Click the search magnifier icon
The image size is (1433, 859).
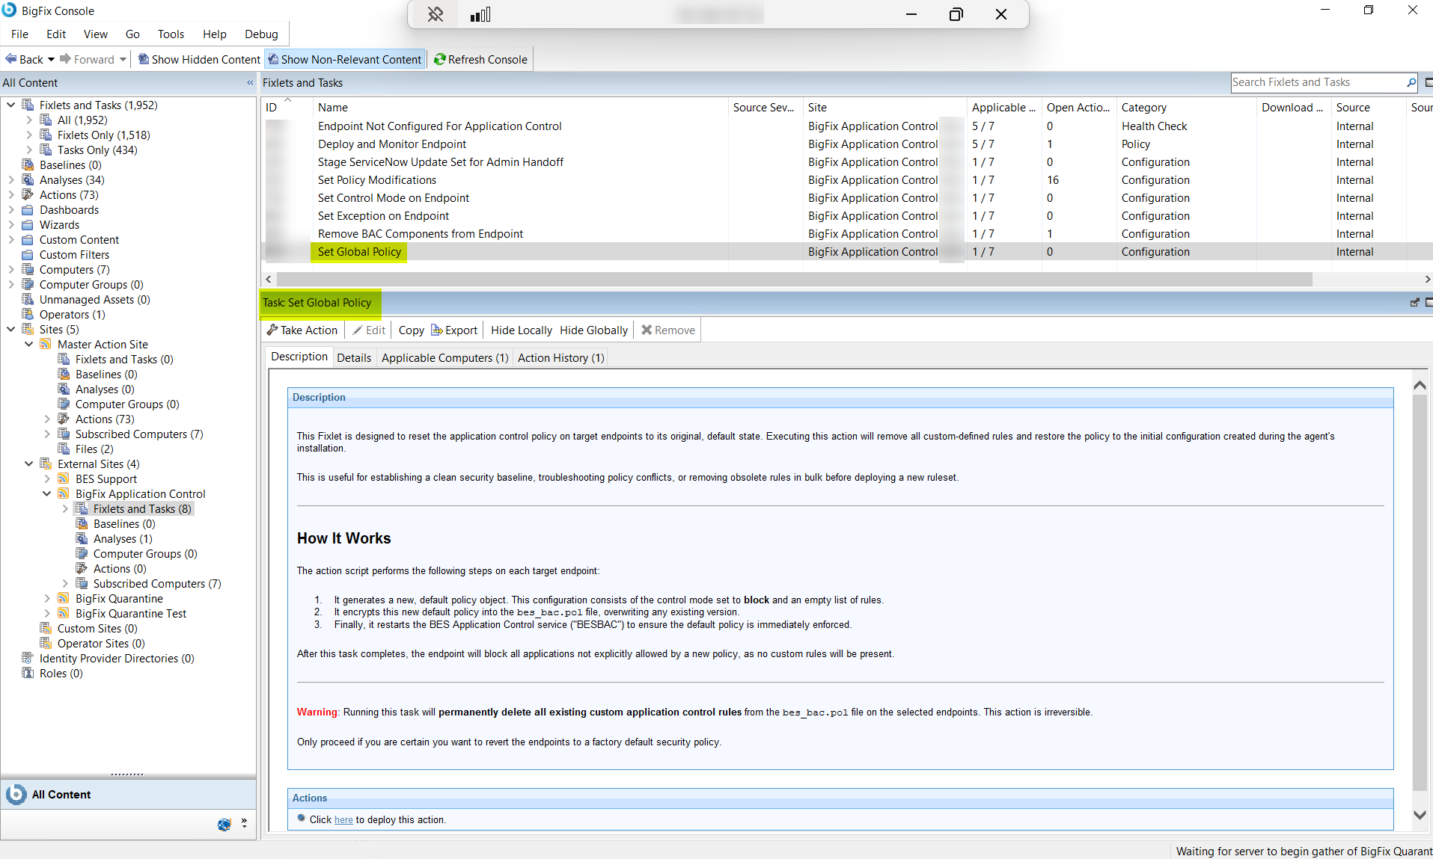(x=1411, y=82)
